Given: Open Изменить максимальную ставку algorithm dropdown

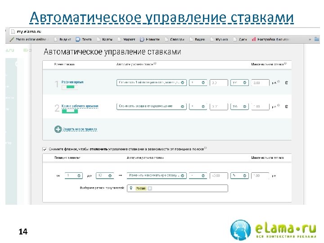Looking at the screenshot, I should point(157,175).
